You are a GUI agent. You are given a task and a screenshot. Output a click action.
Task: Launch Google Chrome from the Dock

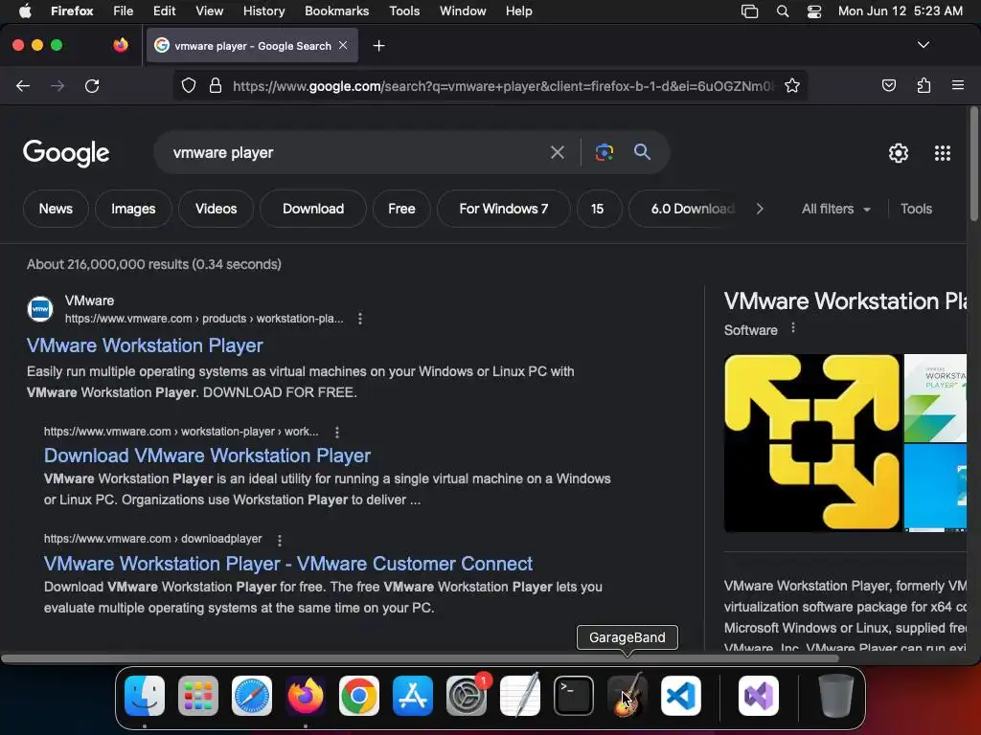359,696
